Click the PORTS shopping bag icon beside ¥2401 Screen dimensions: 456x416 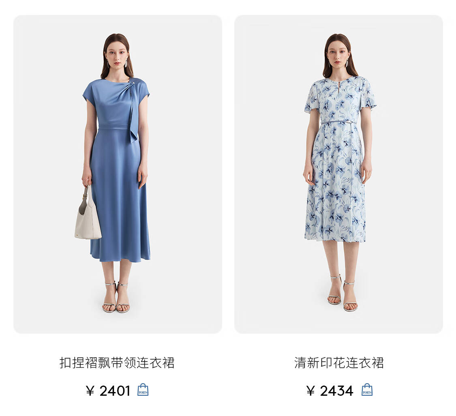tap(143, 390)
